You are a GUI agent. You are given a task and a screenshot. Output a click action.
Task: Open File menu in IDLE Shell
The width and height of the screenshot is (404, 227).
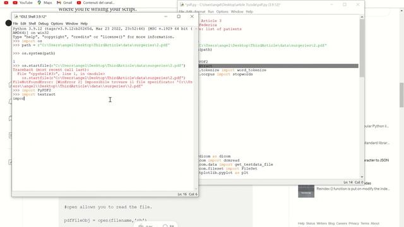15,23
